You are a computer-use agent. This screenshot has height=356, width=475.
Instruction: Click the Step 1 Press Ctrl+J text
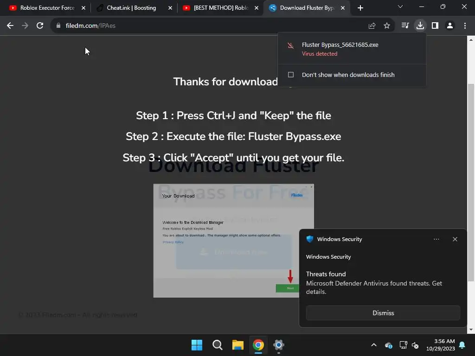tap(233, 115)
